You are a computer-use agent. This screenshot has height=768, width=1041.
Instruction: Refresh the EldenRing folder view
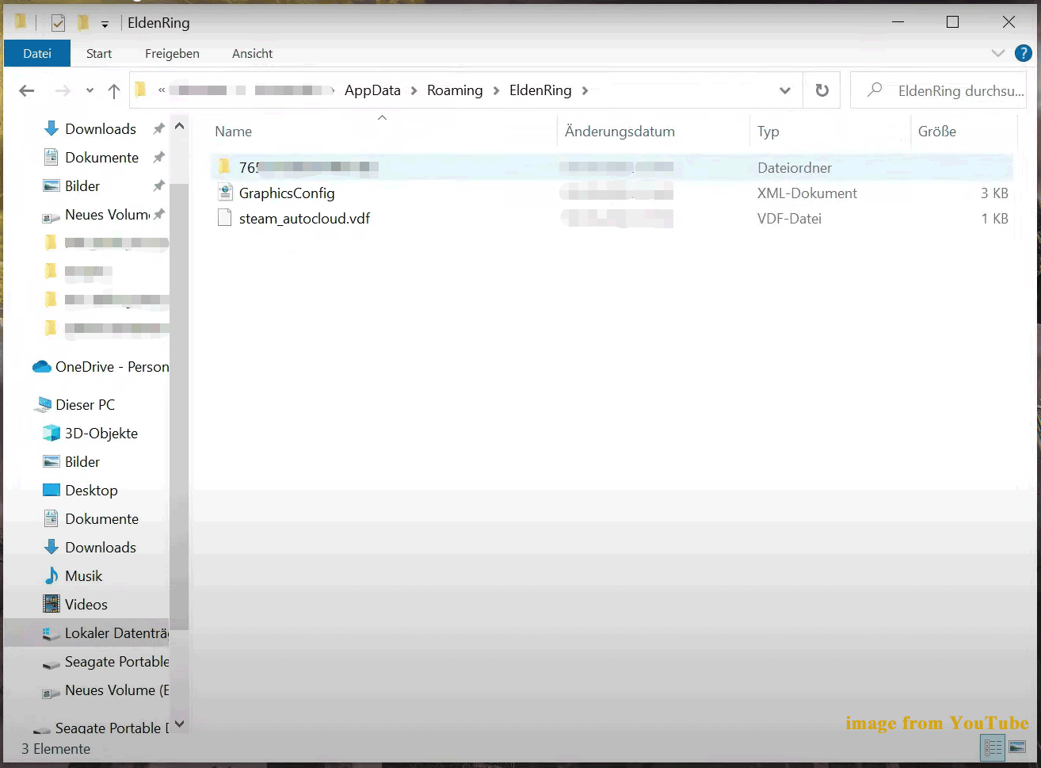[x=822, y=90]
